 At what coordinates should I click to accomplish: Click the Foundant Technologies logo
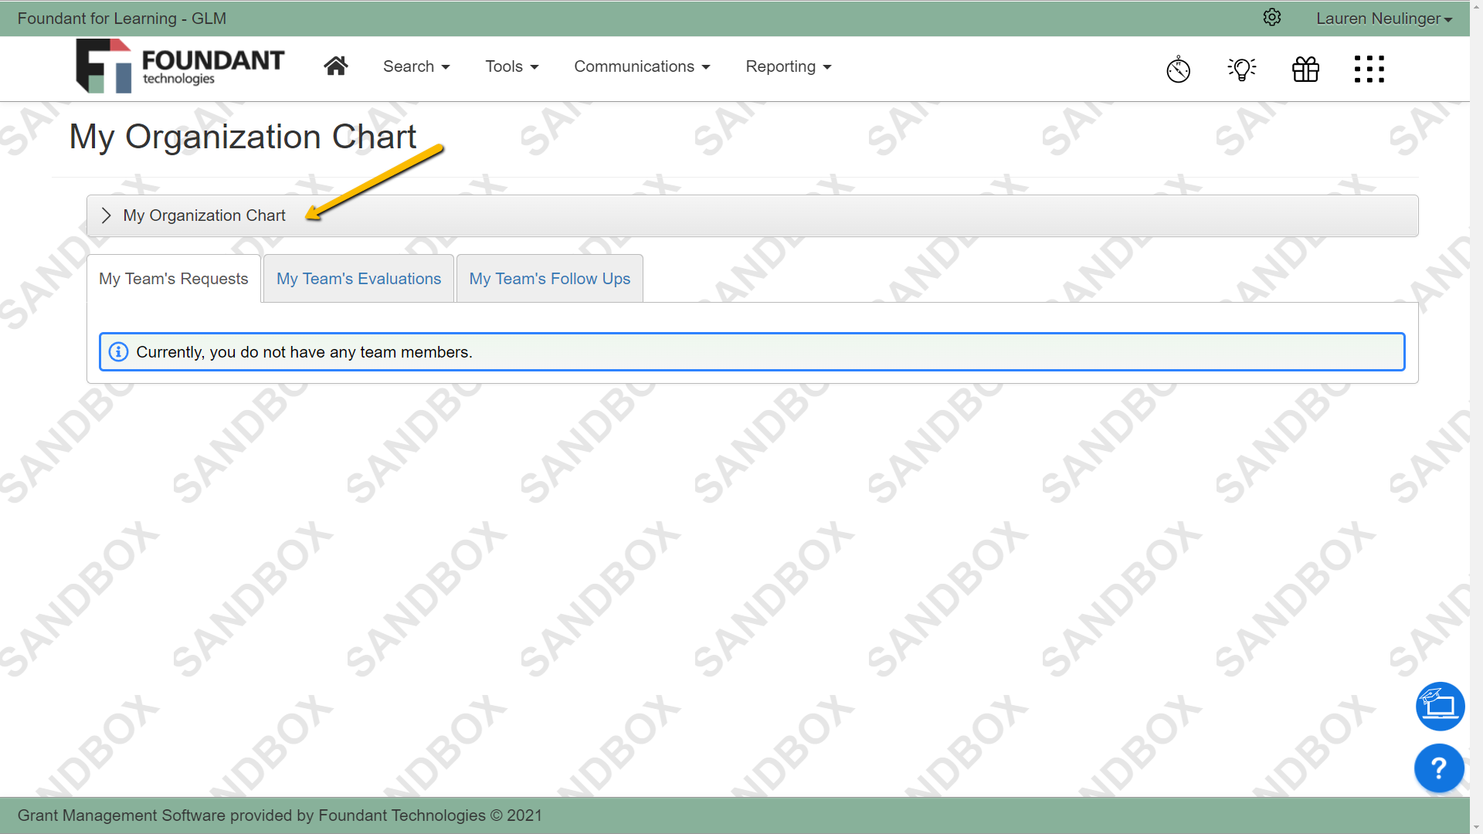point(180,66)
